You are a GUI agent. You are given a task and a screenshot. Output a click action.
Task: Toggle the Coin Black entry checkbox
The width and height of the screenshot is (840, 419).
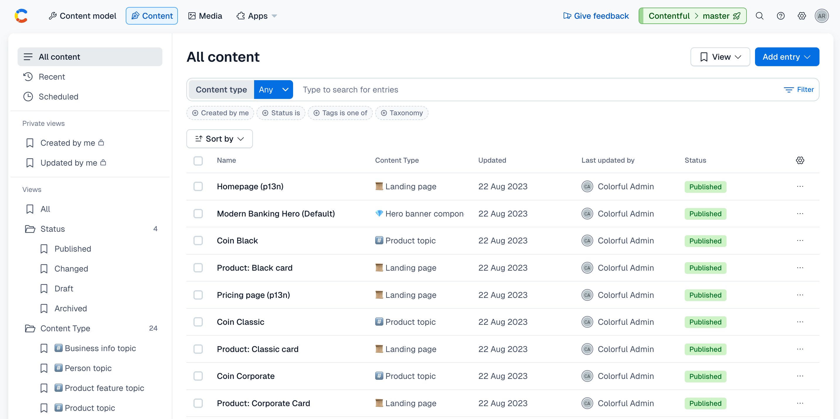tap(198, 240)
